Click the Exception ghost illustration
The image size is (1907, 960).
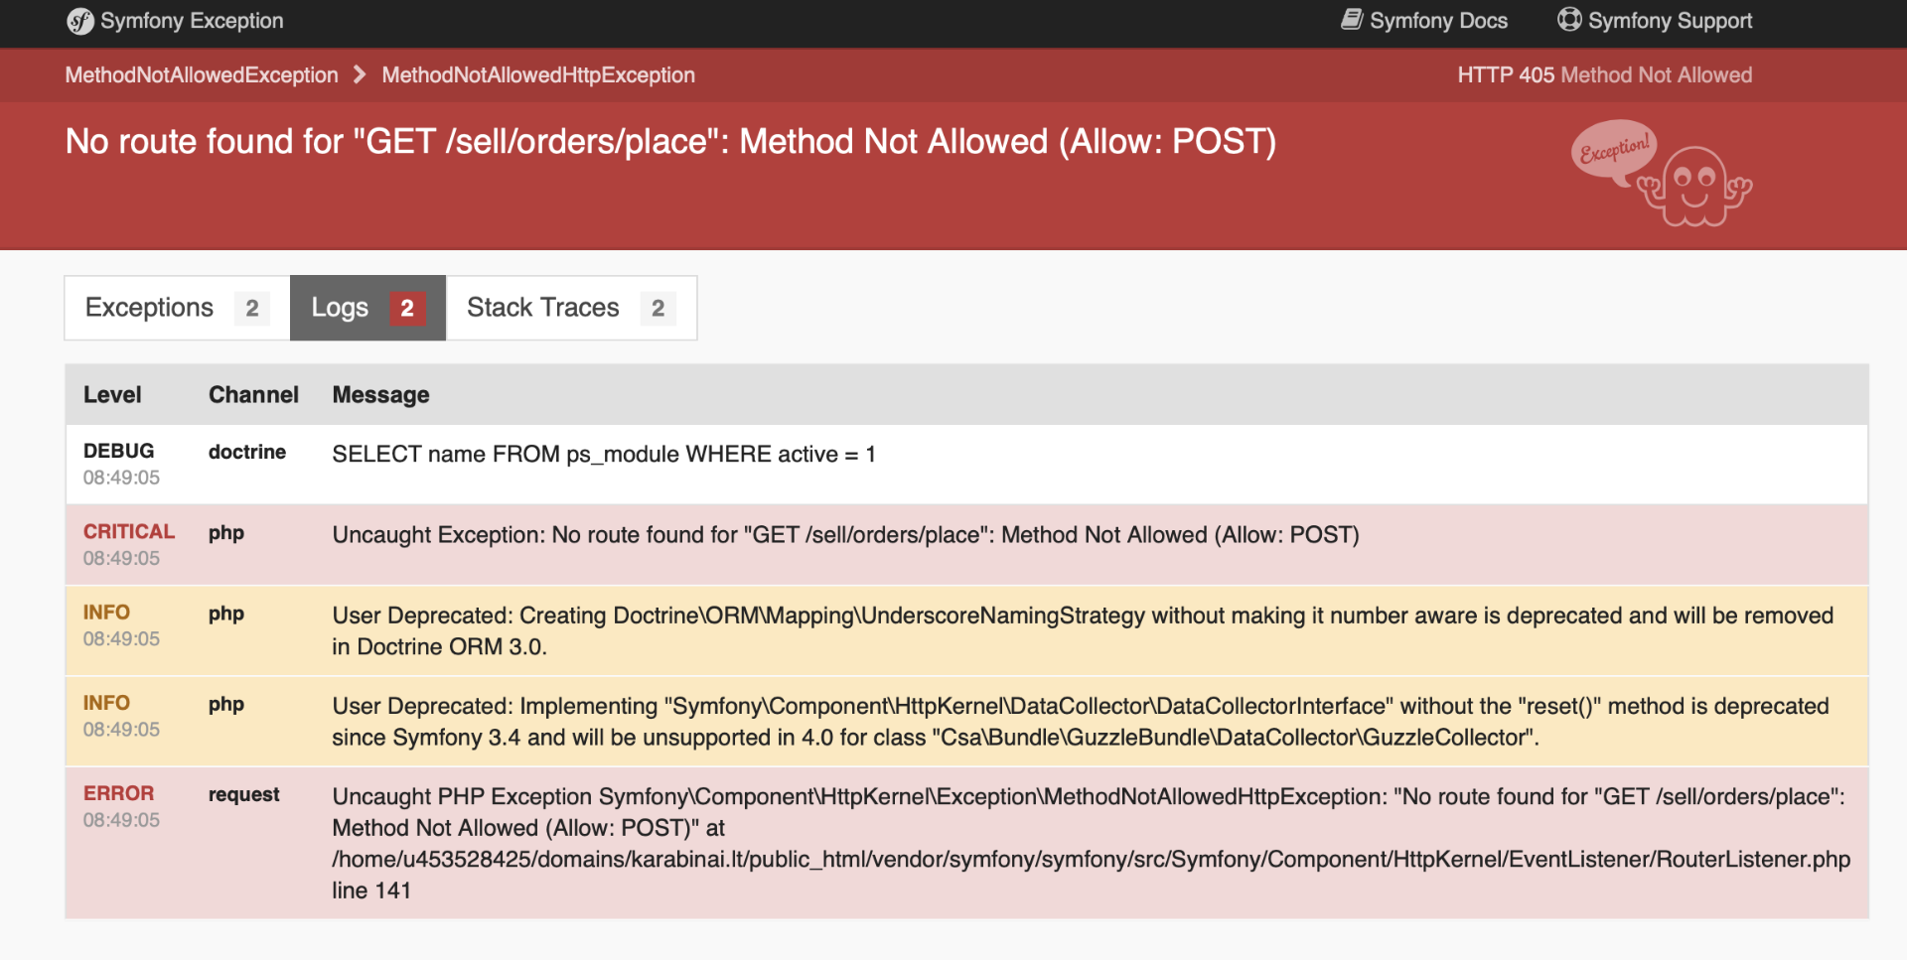click(1661, 174)
